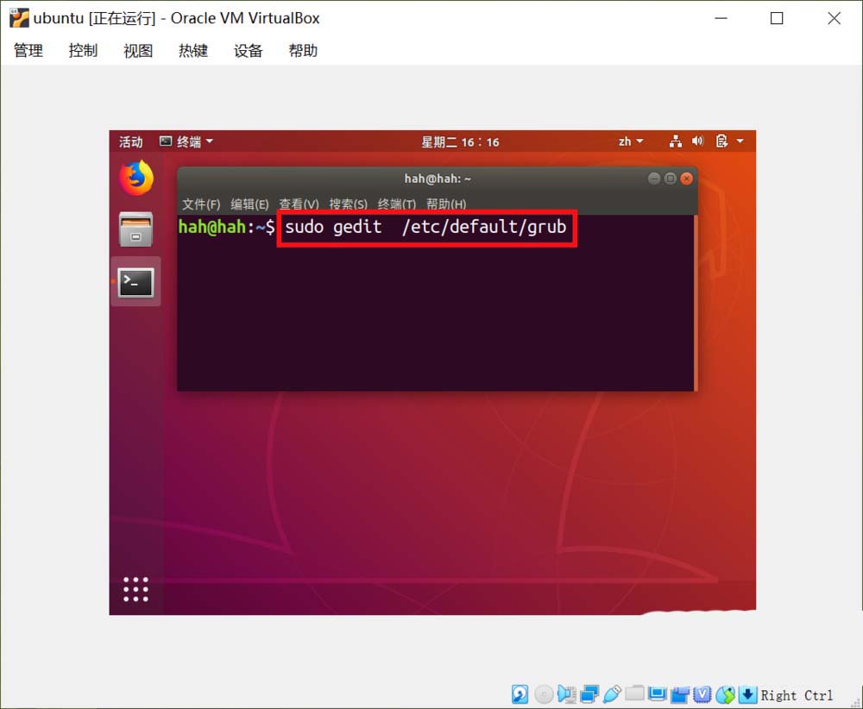Click the power/system menu icon
Screen dimensions: 863x709
coord(721,141)
